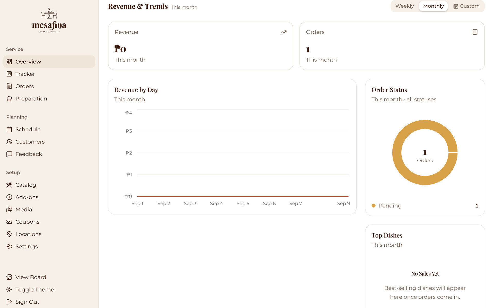Click the Feedback speech bubble icon

[9, 154]
